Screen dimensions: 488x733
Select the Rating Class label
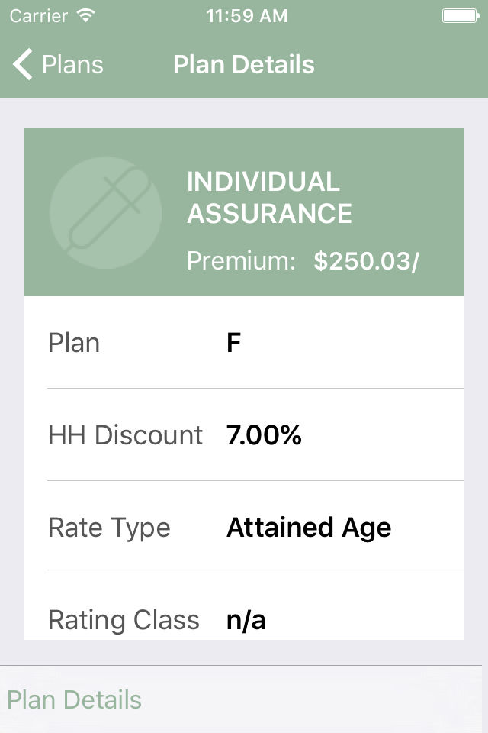coord(124,620)
